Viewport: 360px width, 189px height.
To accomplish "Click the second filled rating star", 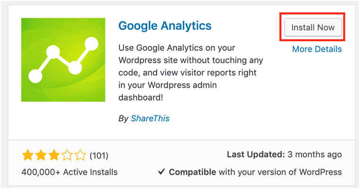I will point(41,155).
